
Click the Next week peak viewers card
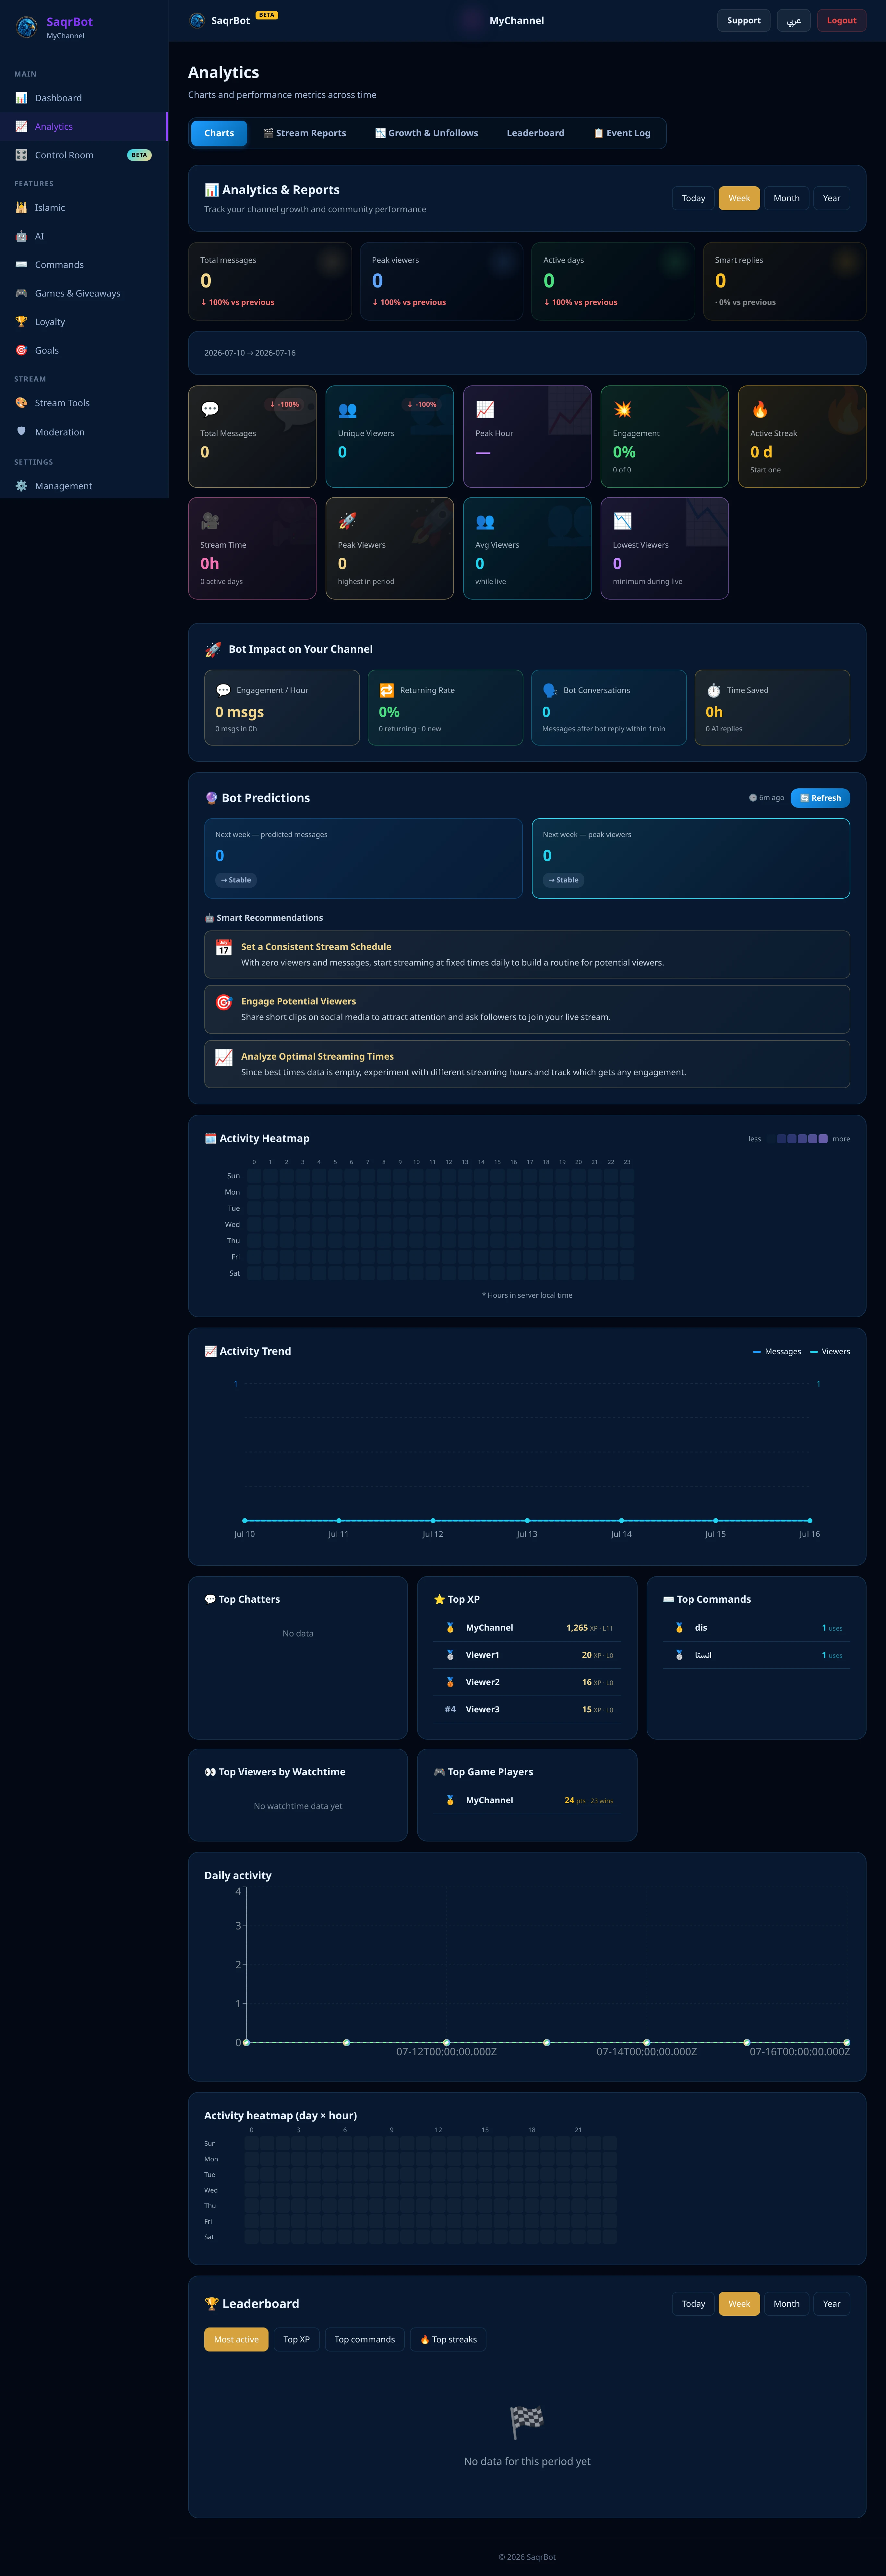[691, 858]
